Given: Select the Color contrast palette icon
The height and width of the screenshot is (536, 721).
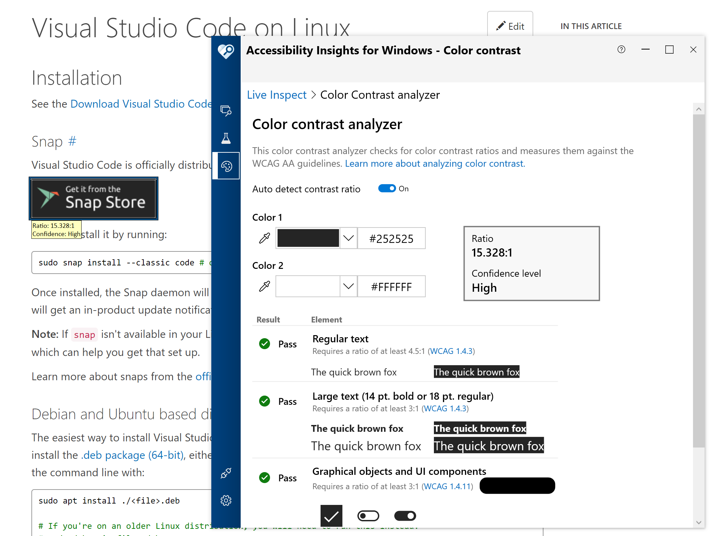Looking at the screenshot, I should pos(226,166).
